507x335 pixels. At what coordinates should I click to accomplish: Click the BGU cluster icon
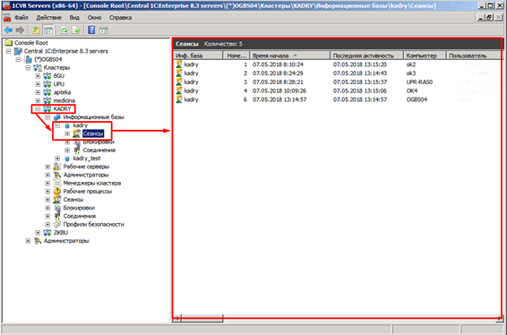pyautogui.click(x=47, y=75)
